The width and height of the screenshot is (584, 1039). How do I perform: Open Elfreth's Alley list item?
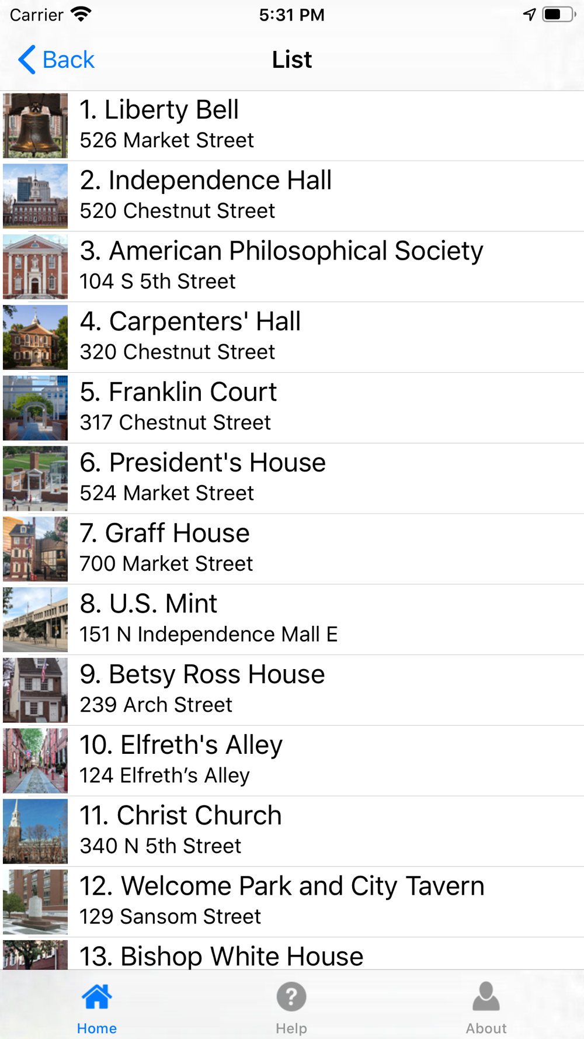click(x=292, y=761)
